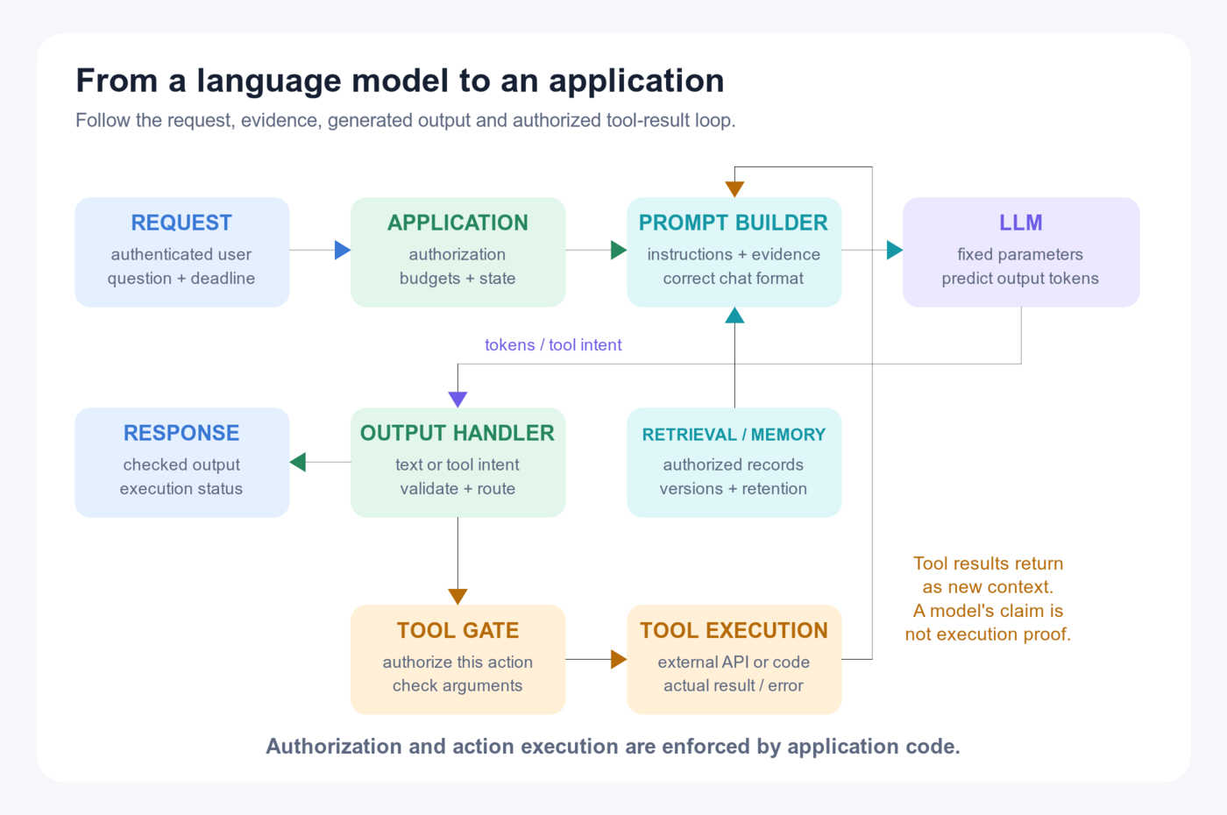Click the "execution status" line
This screenshot has width=1227, height=815.
coord(181,488)
